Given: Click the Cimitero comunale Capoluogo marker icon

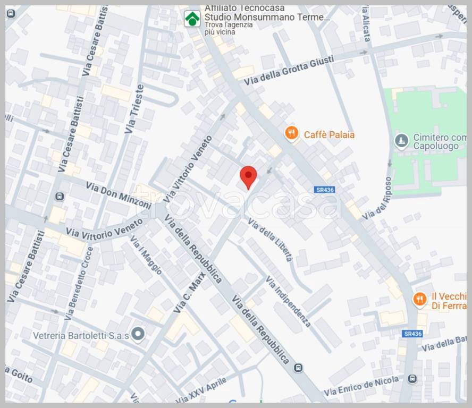Looking at the screenshot, I should (401, 141).
